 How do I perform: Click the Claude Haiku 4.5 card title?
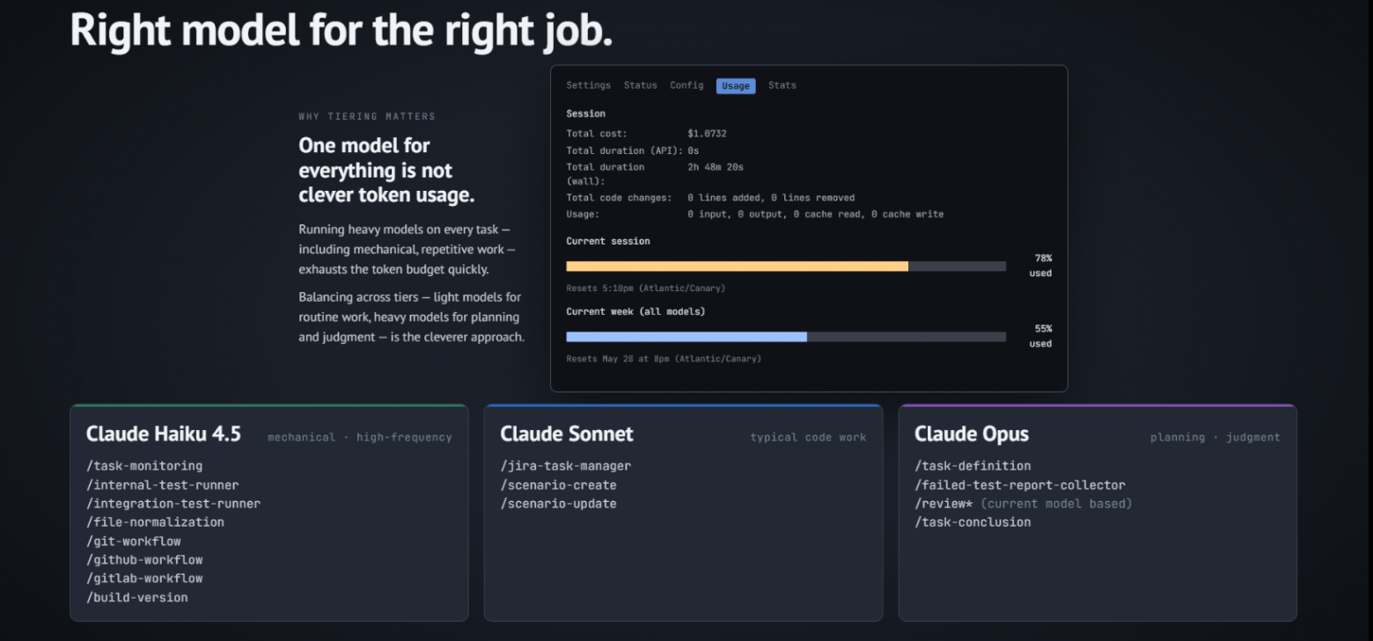point(164,433)
